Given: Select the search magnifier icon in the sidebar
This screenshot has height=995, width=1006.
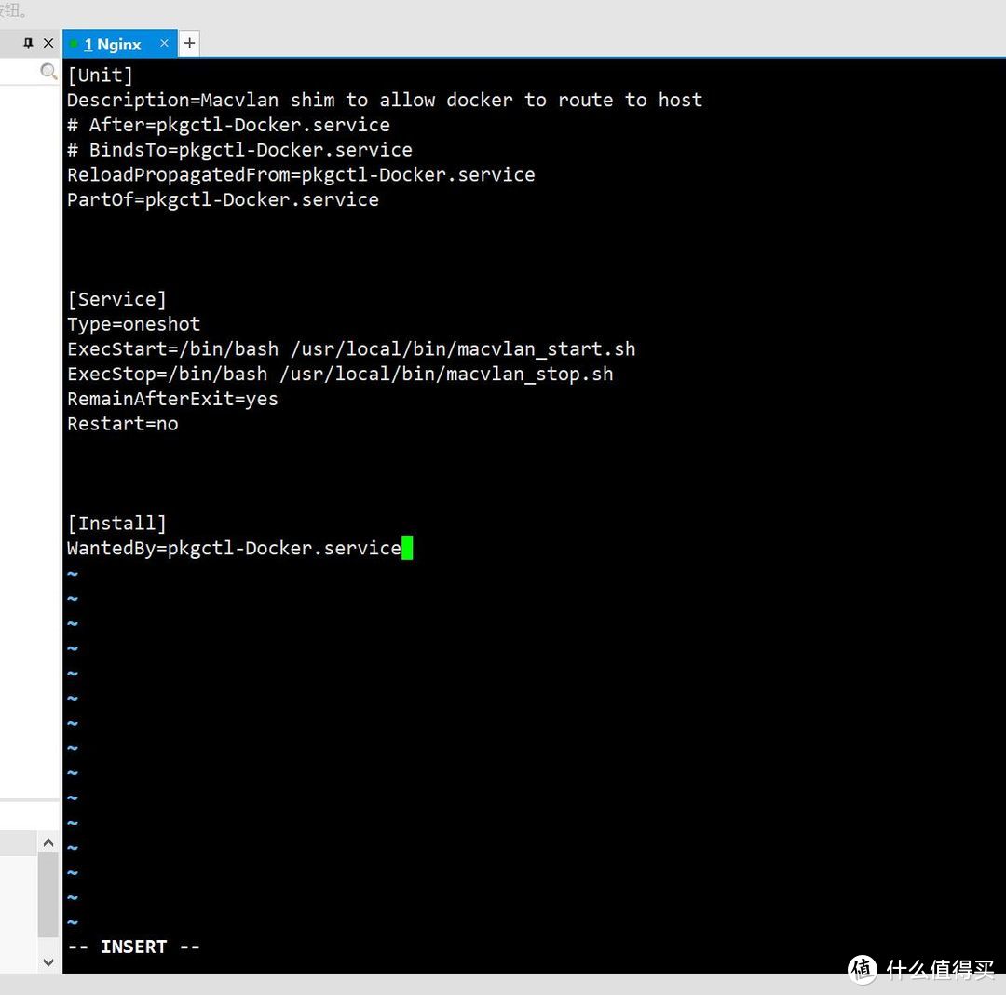Looking at the screenshot, I should pos(48,71).
